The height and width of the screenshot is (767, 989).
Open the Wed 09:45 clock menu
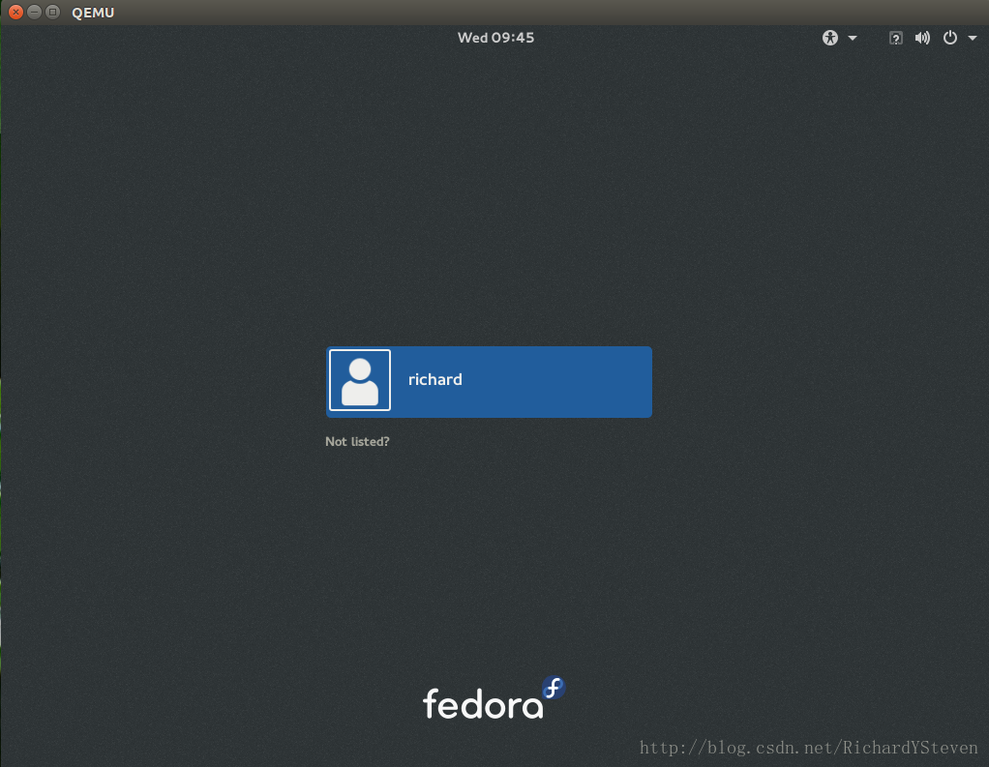coord(495,38)
